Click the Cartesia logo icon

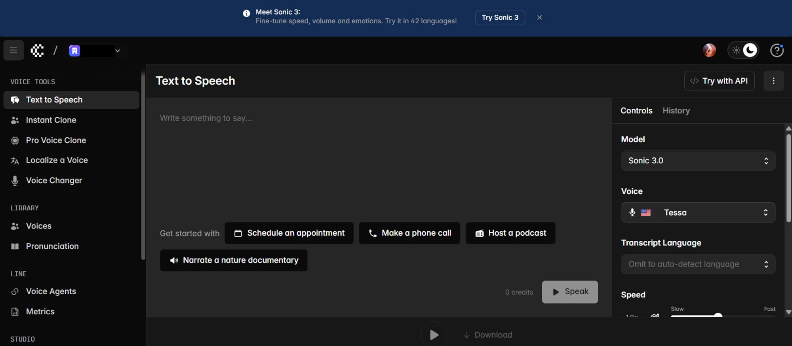tap(37, 50)
